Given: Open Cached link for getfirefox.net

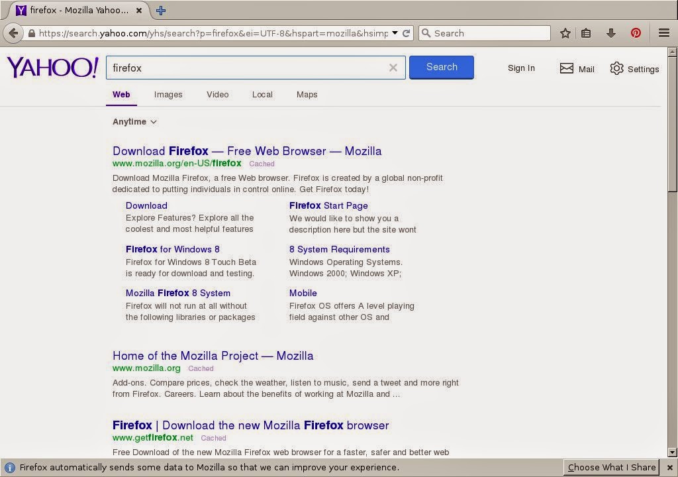Looking at the screenshot, I should [213, 438].
